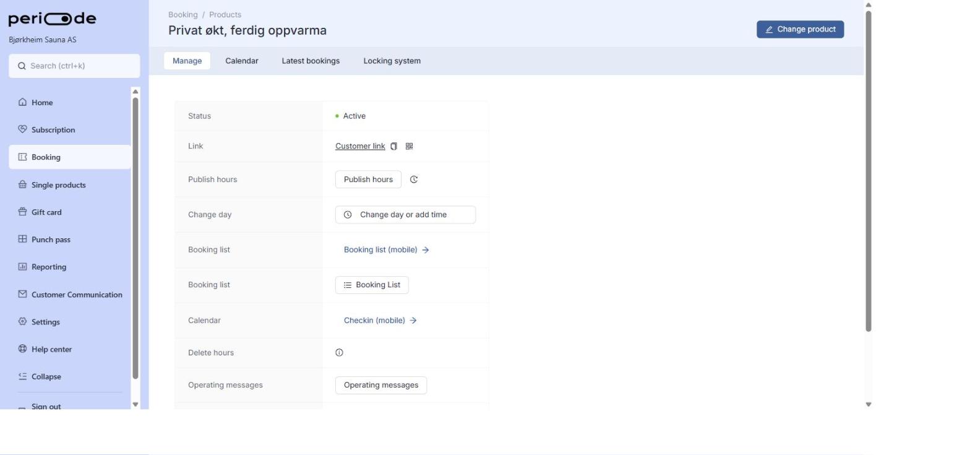The image size is (970, 455).
Task: Click the Change product button
Action: 800,29
